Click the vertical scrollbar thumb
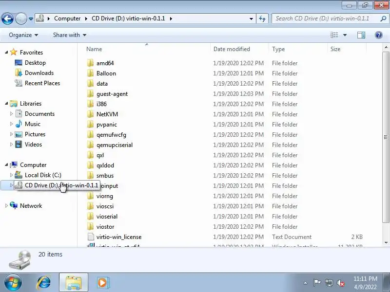Image resolution: width=390 pixels, height=292 pixels. pos(386,137)
